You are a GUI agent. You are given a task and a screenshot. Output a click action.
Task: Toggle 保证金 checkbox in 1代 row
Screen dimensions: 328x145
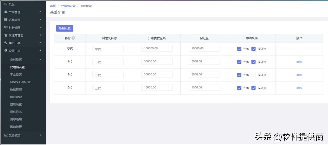[x=253, y=62]
